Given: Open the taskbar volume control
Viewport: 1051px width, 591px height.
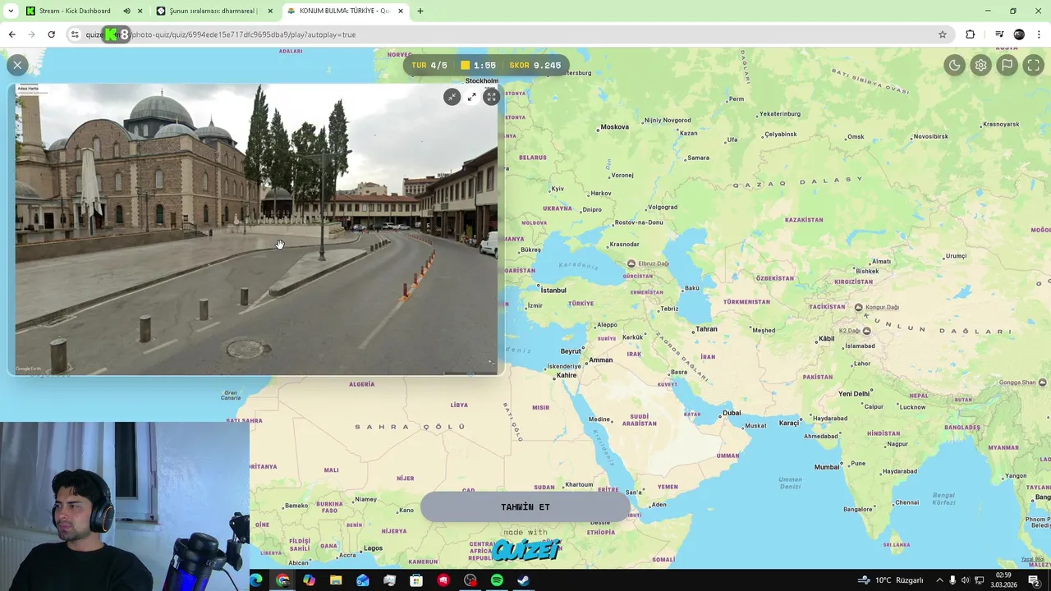Looking at the screenshot, I should 966,580.
